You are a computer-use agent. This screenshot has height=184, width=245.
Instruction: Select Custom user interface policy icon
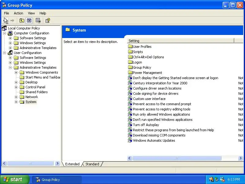tap(130, 98)
